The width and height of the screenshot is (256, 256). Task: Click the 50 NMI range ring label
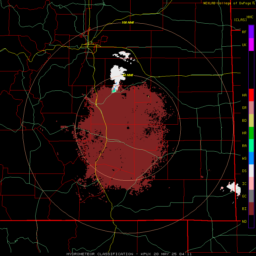(x=128, y=75)
